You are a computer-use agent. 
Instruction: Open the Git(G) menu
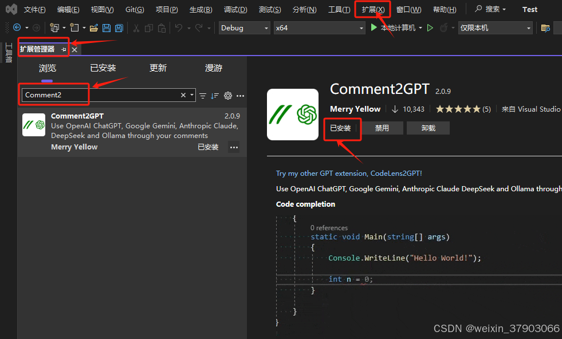pyautogui.click(x=135, y=10)
